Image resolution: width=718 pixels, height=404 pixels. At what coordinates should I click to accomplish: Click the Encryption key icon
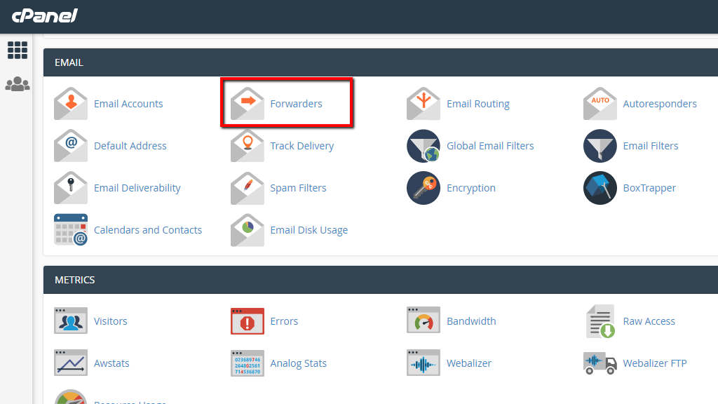tap(424, 187)
